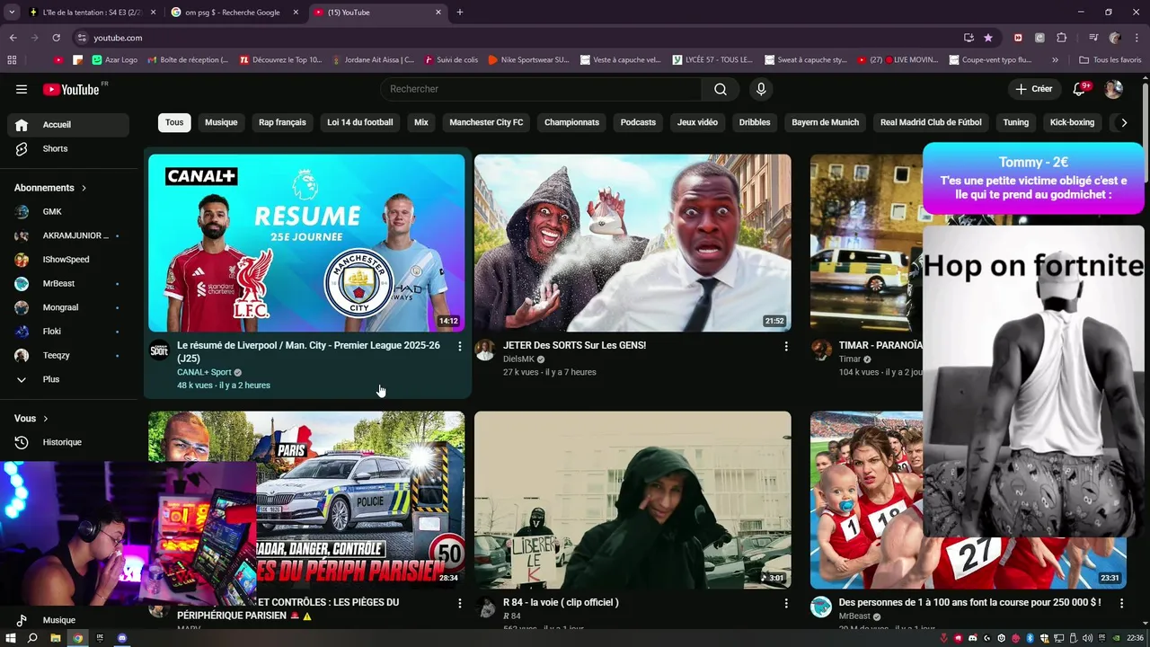Play the Liverpool Man City résumé thumbnail
This screenshot has height=647, width=1150.
pos(306,243)
